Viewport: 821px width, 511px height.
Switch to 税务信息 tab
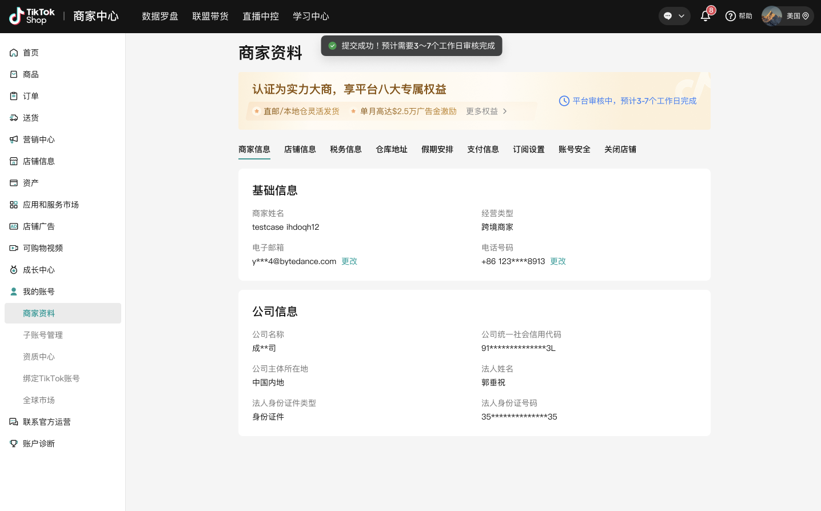click(346, 149)
